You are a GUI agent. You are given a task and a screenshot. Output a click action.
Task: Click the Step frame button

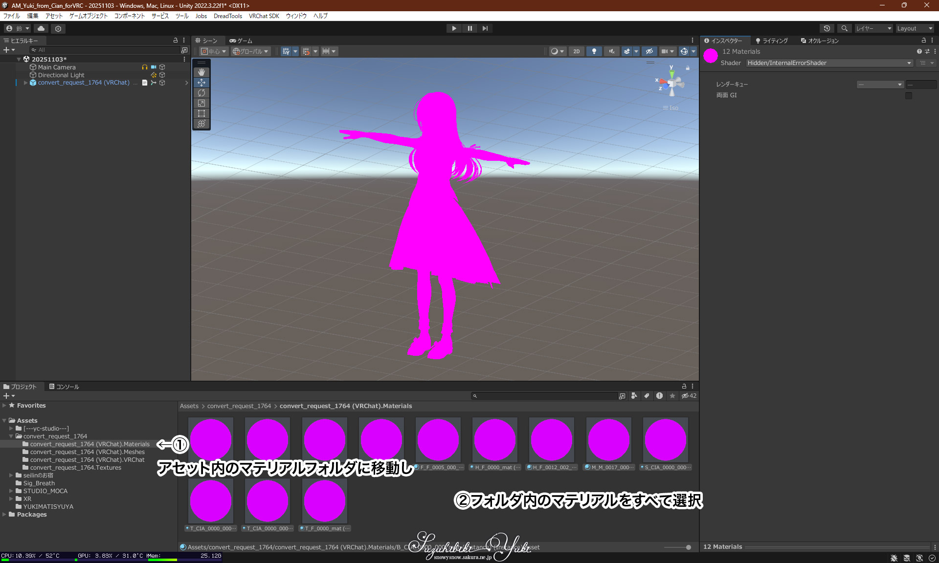[x=485, y=28]
